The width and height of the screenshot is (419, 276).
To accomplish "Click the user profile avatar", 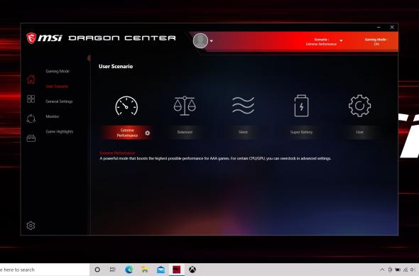I will [200, 41].
